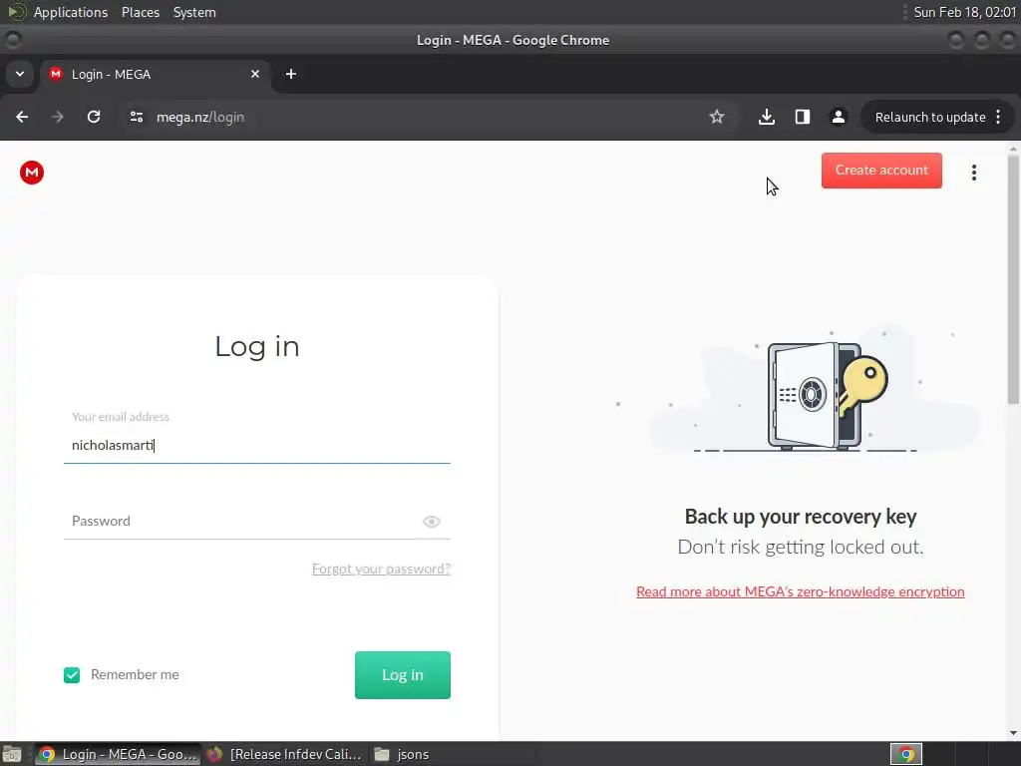Click the Log in heading text
This screenshot has height=766, width=1021.
point(256,346)
